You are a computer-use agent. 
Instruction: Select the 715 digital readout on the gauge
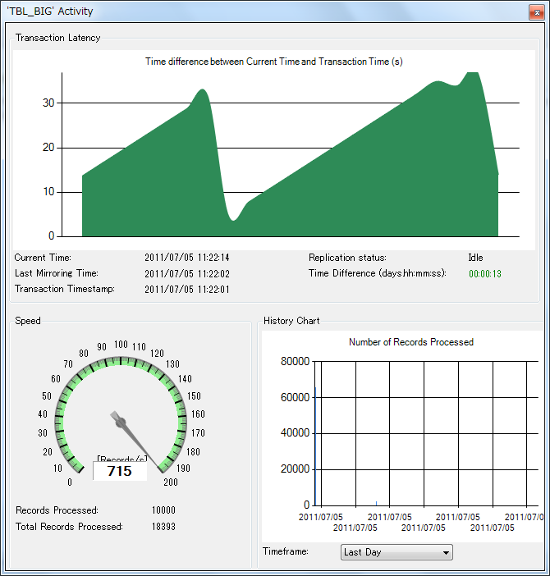(120, 472)
